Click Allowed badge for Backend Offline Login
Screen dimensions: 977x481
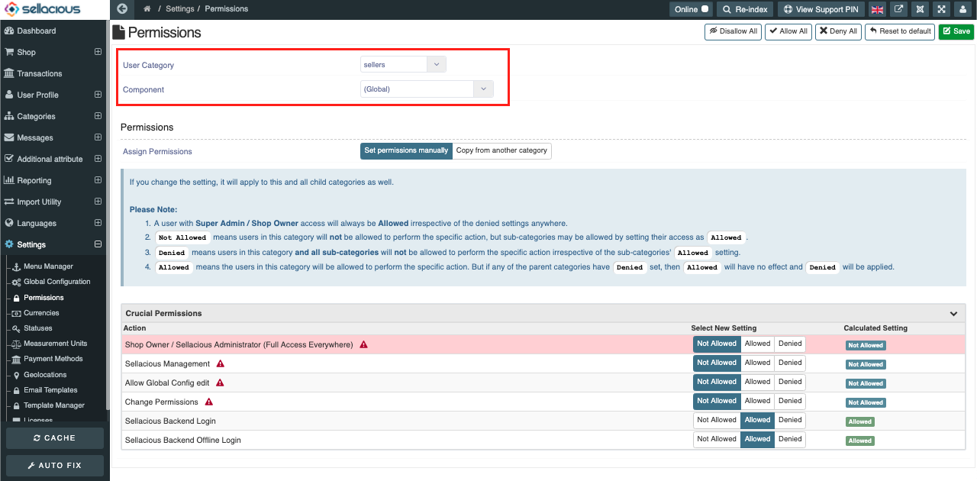pyautogui.click(x=860, y=441)
